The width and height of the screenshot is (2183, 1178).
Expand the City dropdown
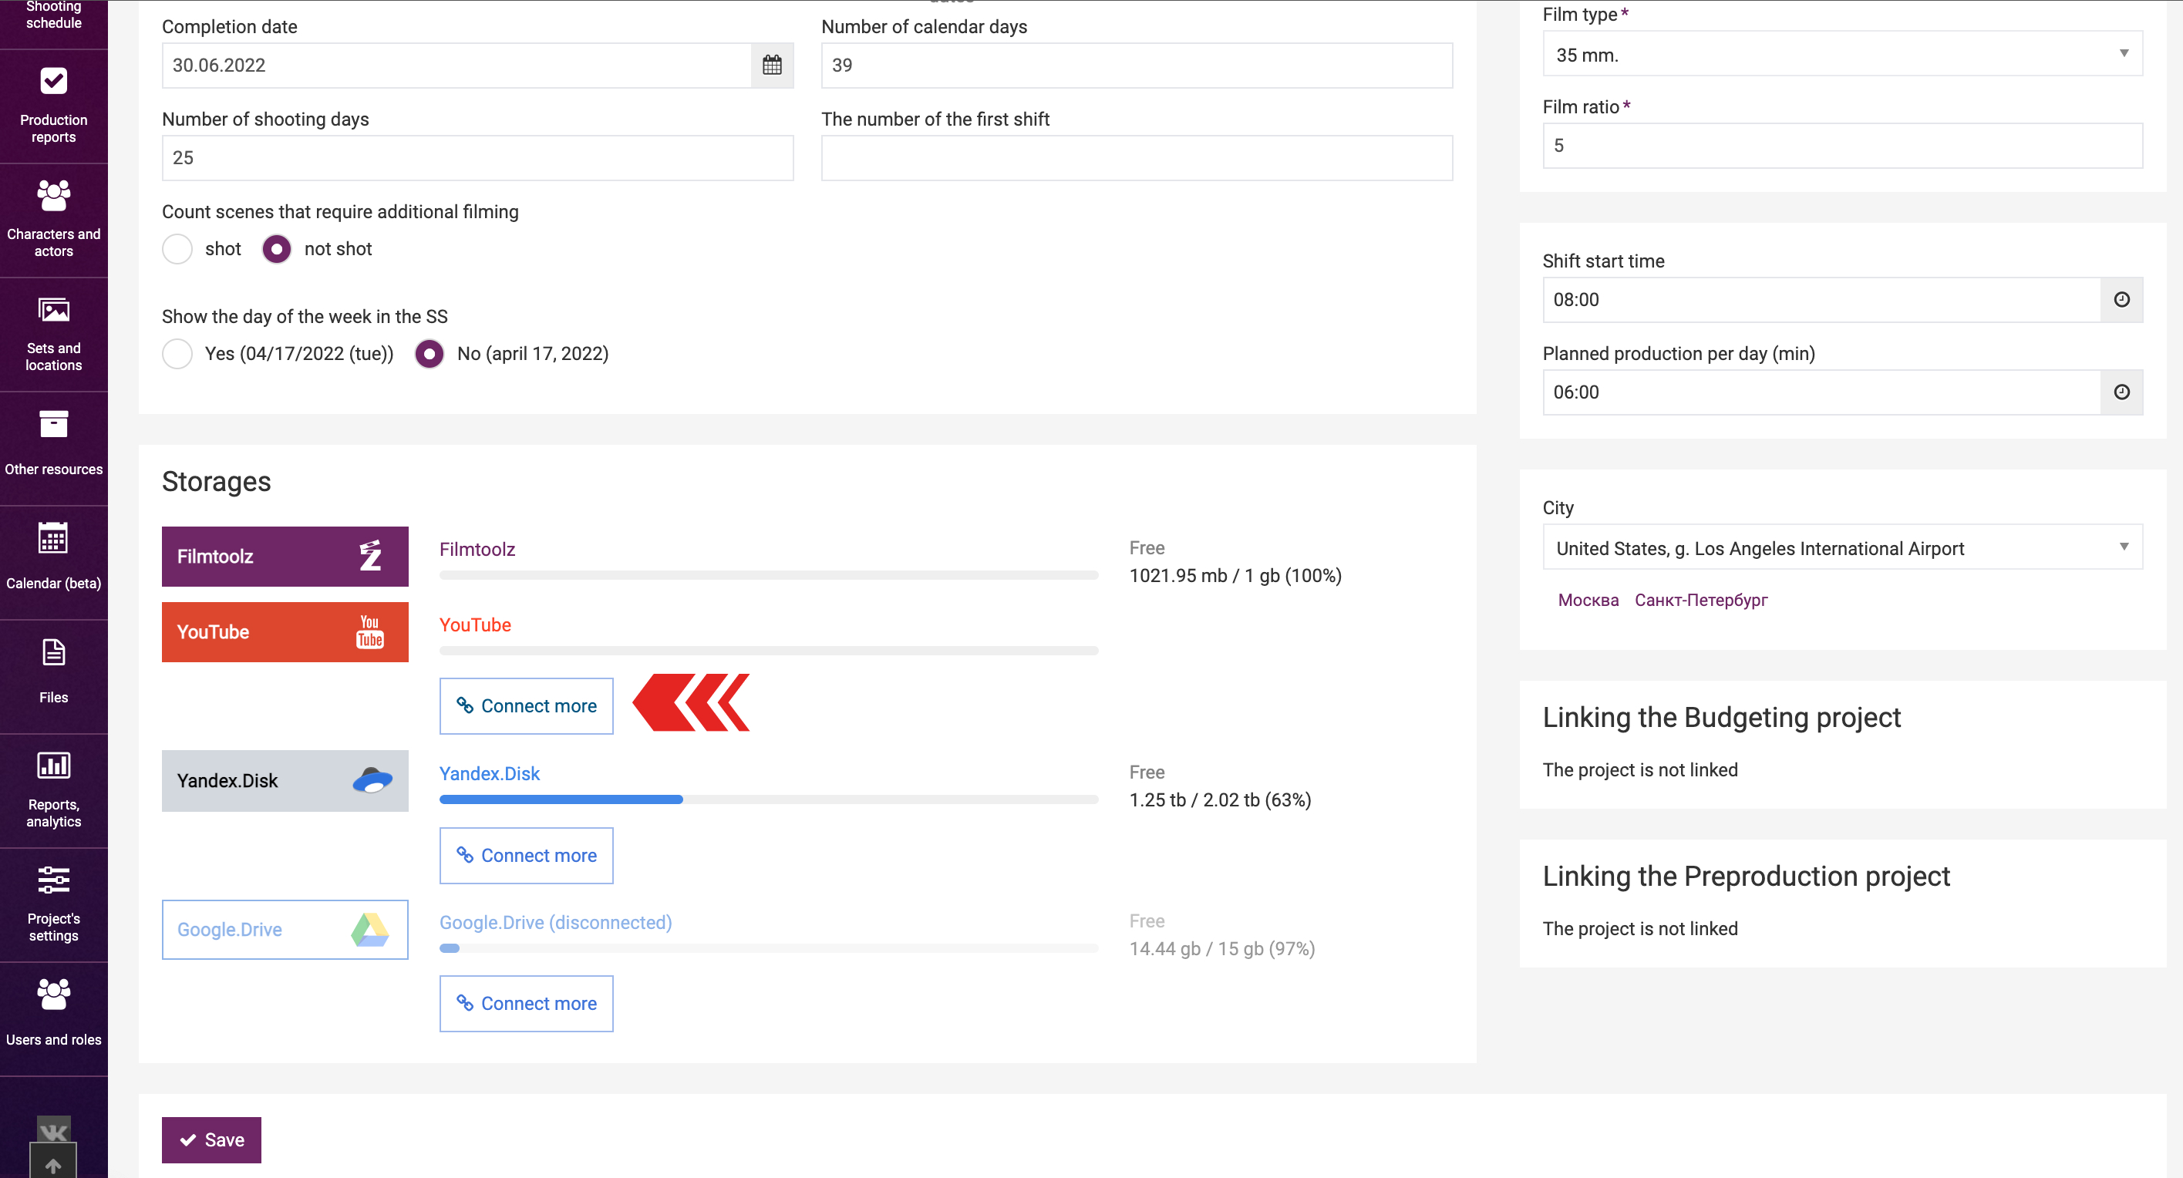[1841, 547]
